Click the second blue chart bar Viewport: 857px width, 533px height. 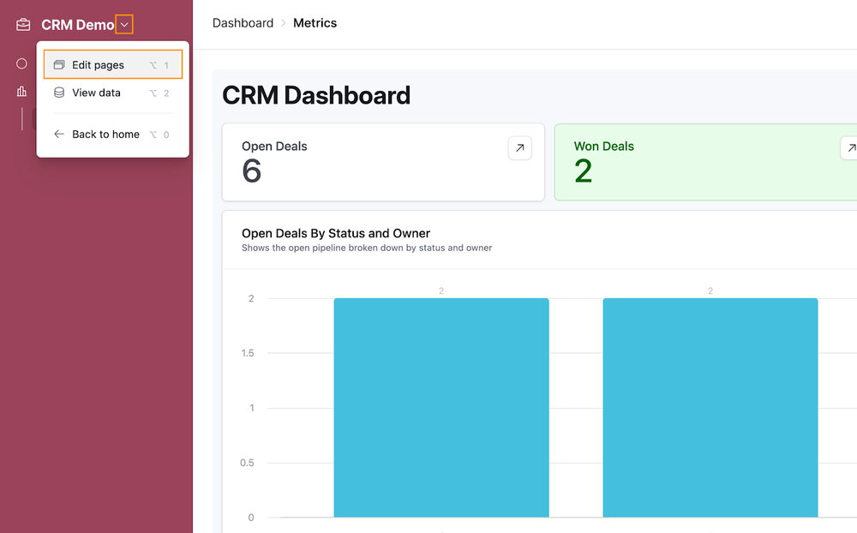[x=710, y=407]
